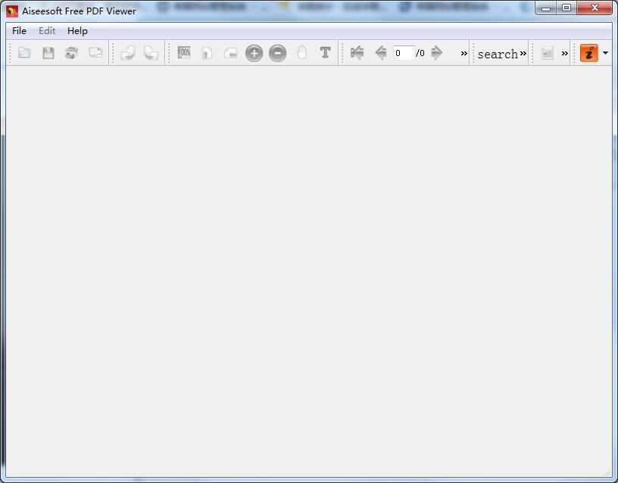Click the search label in the toolbar
The height and width of the screenshot is (483, 618).
tap(498, 54)
